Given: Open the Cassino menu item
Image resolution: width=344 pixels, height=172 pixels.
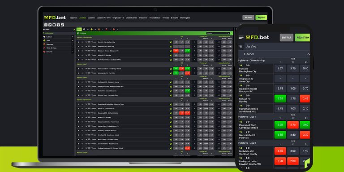Looking at the screenshot, I should 91,18.
